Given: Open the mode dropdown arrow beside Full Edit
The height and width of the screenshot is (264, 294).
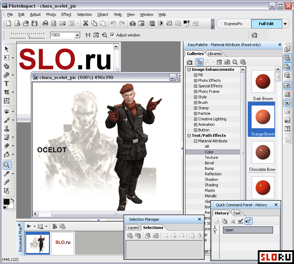Looking at the screenshot, I should click(285, 24).
